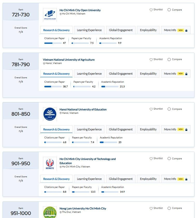Click Shortlist heart for Vietnam National University of Agriculture

pos(151,60)
